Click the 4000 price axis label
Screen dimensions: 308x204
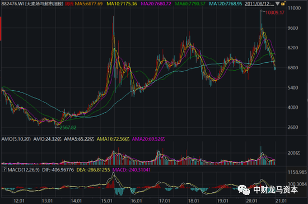click(293, 108)
